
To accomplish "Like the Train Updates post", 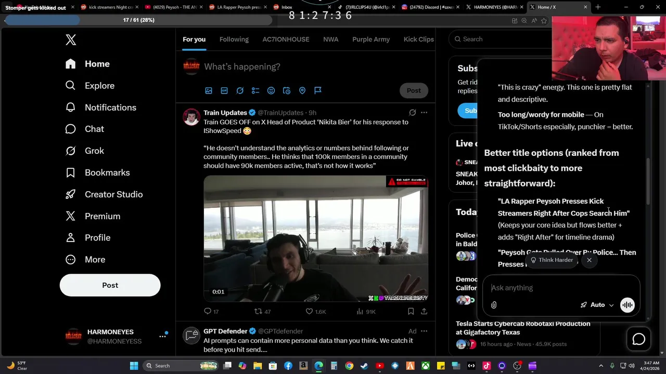I will click(x=316, y=312).
